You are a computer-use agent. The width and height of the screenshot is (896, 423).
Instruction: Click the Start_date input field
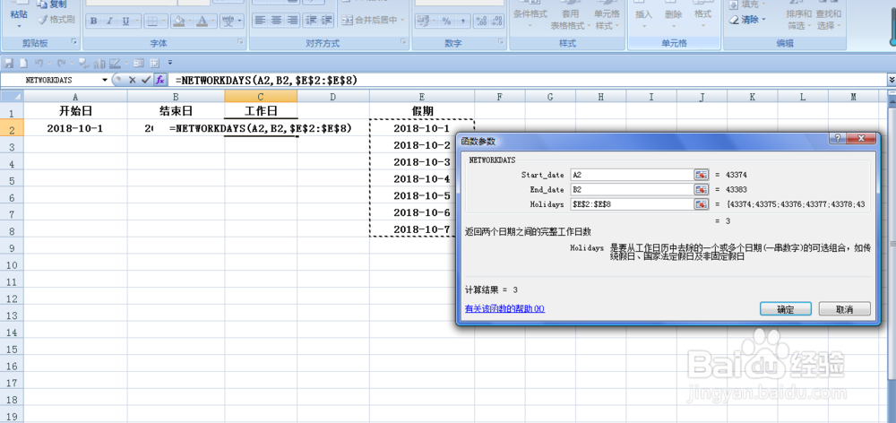point(632,175)
